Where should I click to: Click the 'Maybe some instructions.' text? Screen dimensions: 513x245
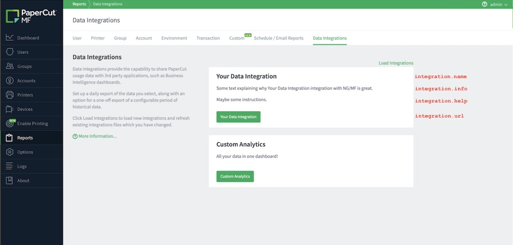(x=241, y=100)
